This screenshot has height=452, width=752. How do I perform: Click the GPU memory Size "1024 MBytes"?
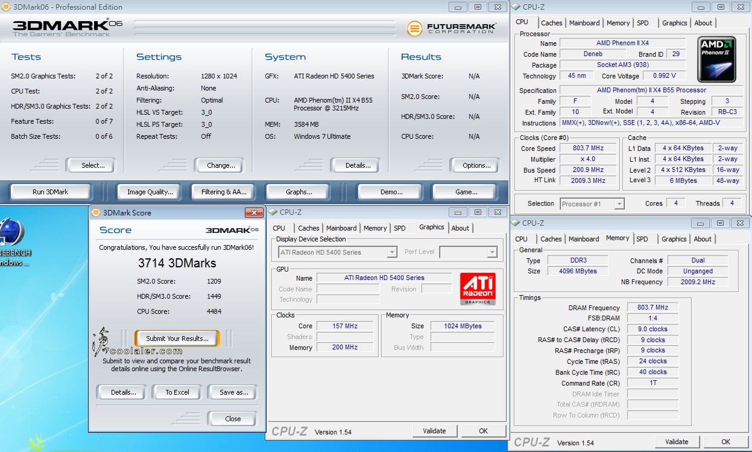[x=463, y=326]
